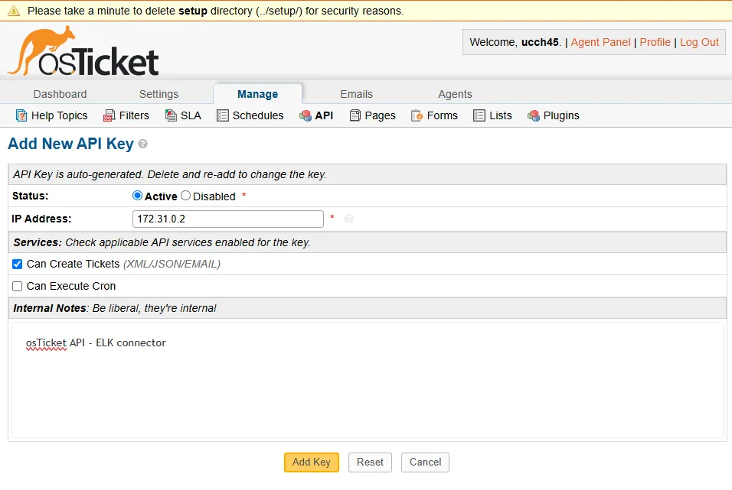Open the ticket Filters page
Image resolution: width=732 pixels, height=490 pixels.
click(126, 115)
